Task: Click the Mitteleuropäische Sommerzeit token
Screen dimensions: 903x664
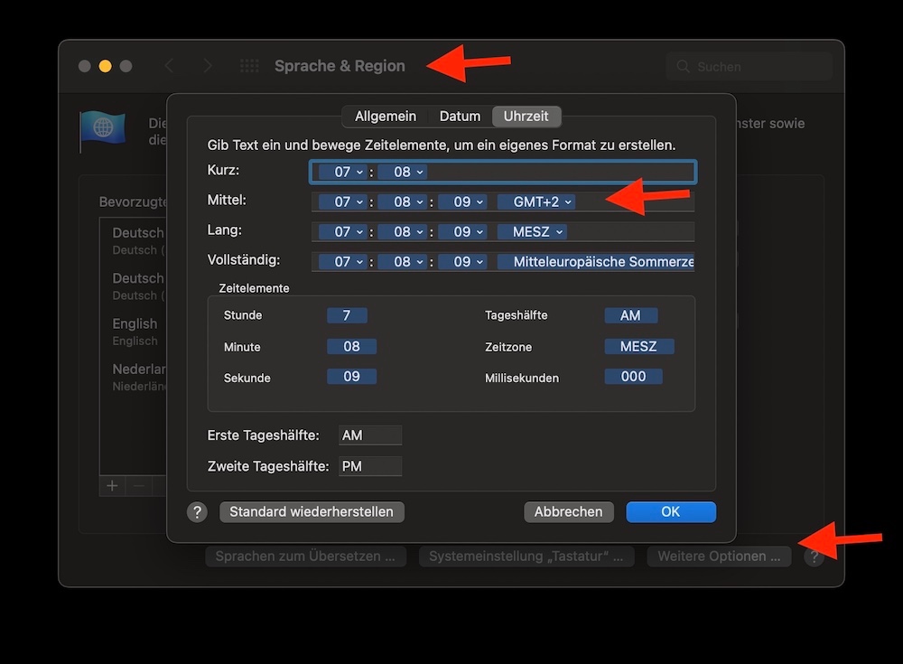Action: click(x=596, y=262)
